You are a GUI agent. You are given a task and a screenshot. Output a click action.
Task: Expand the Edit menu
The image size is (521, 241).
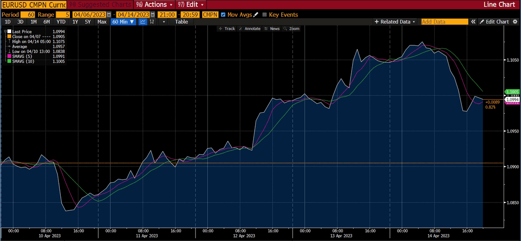(x=191, y=5)
